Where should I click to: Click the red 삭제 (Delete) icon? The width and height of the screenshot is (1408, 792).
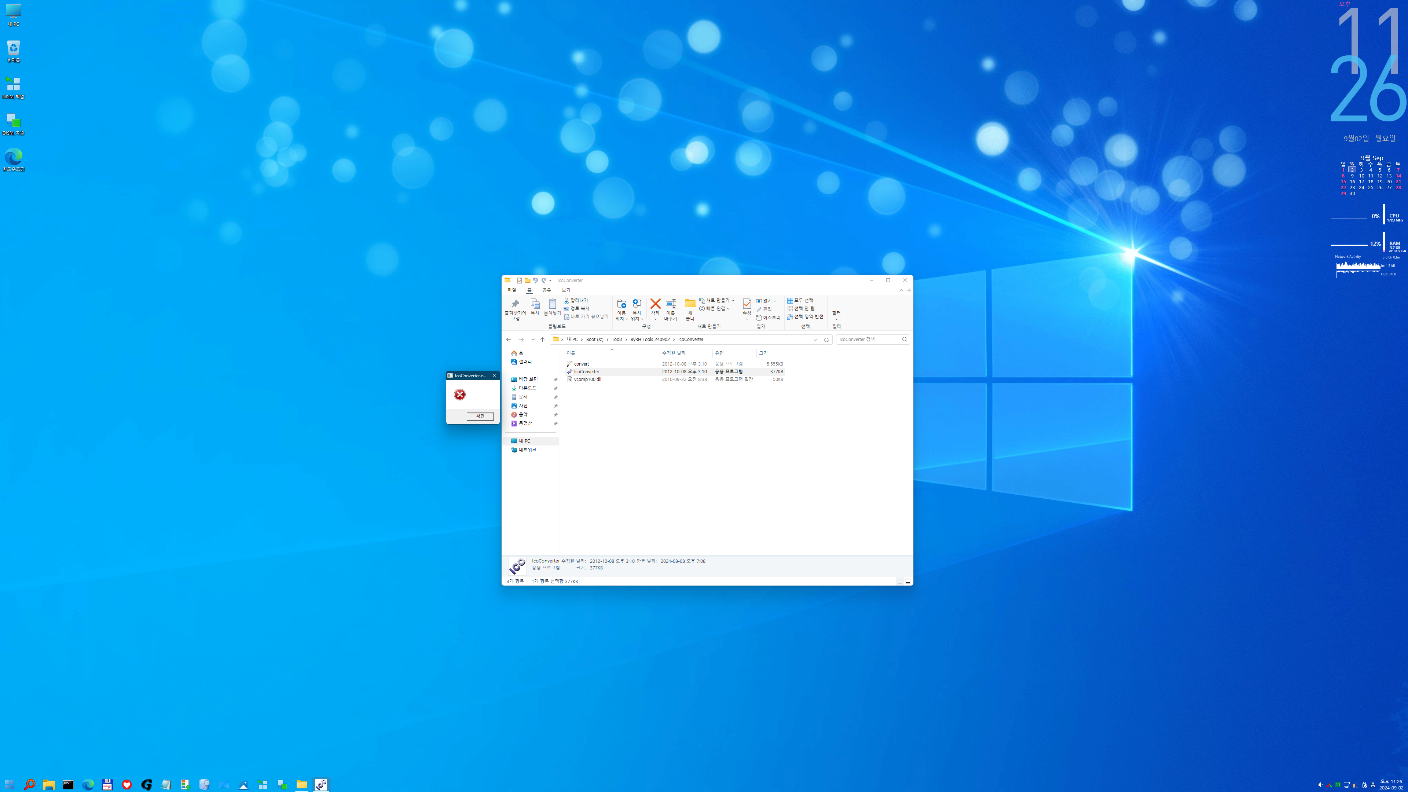[x=655, y=303]
